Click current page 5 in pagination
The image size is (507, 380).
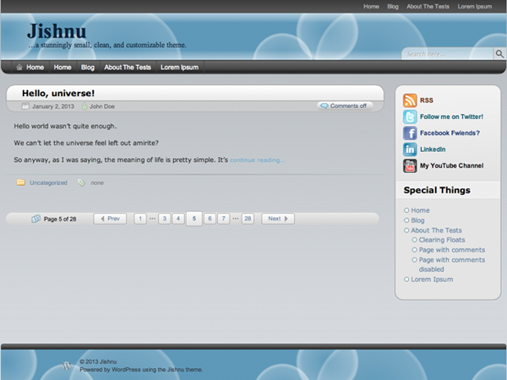194,219
